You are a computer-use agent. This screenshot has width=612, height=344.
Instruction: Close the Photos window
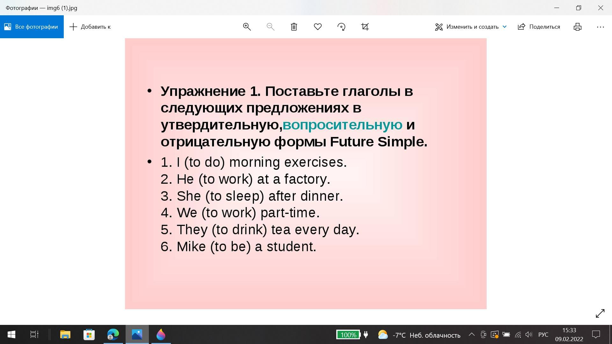coord(601,8)
